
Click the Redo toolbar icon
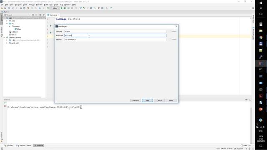point(17,8)
